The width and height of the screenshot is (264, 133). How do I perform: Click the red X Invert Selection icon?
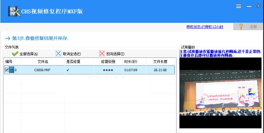102,53
